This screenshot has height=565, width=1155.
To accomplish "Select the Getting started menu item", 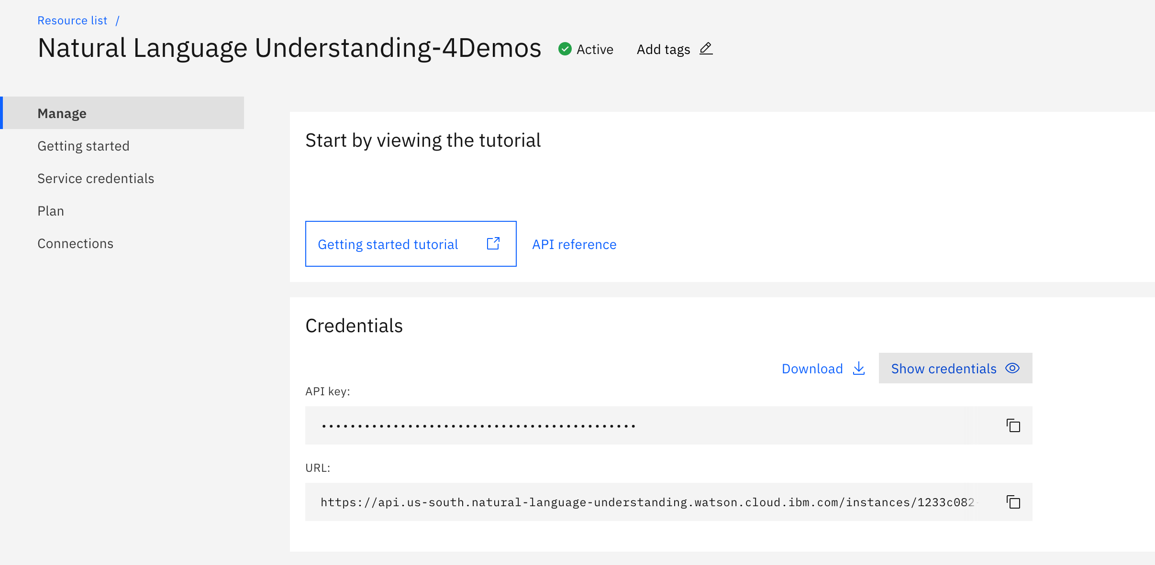I will pos(83,146).
